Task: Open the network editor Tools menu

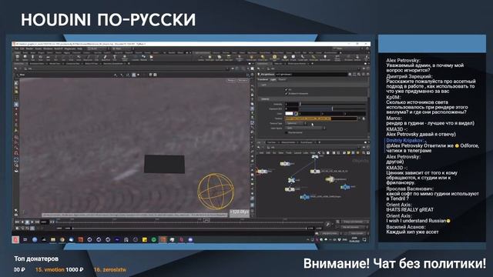Action: tap(289, 153)
